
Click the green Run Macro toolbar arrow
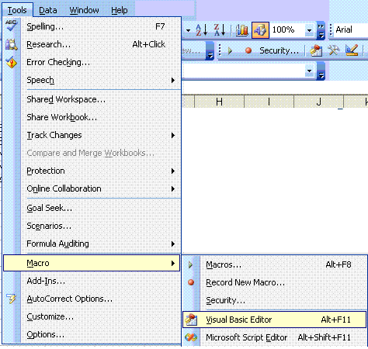pyautogui.click(x=230, y=50)
